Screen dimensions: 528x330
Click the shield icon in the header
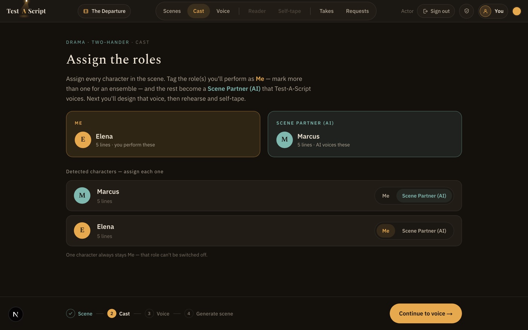click(467, 11)
